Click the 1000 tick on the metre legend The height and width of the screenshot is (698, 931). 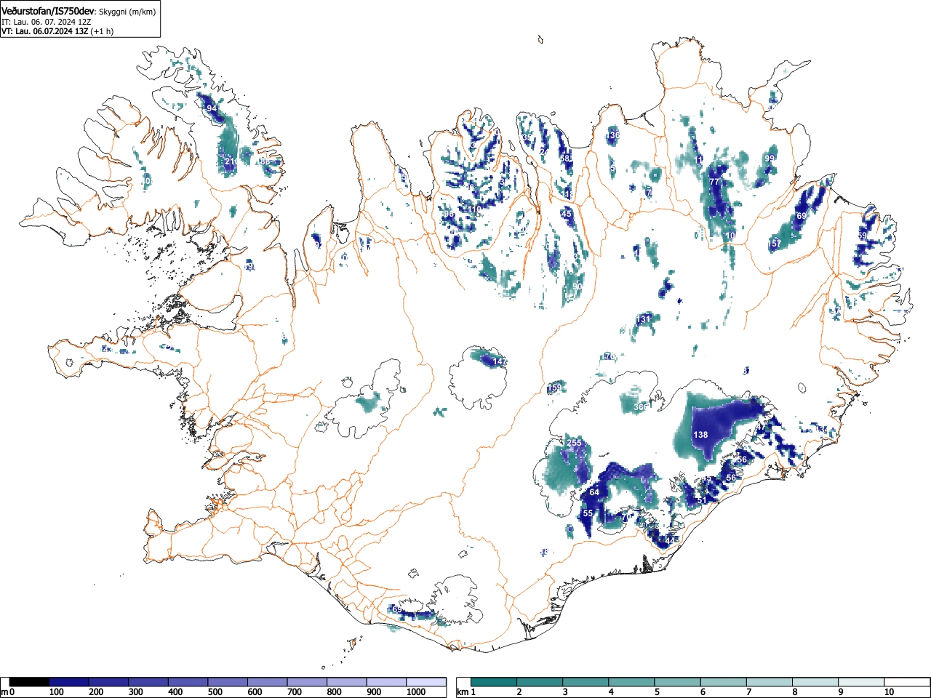416,692
